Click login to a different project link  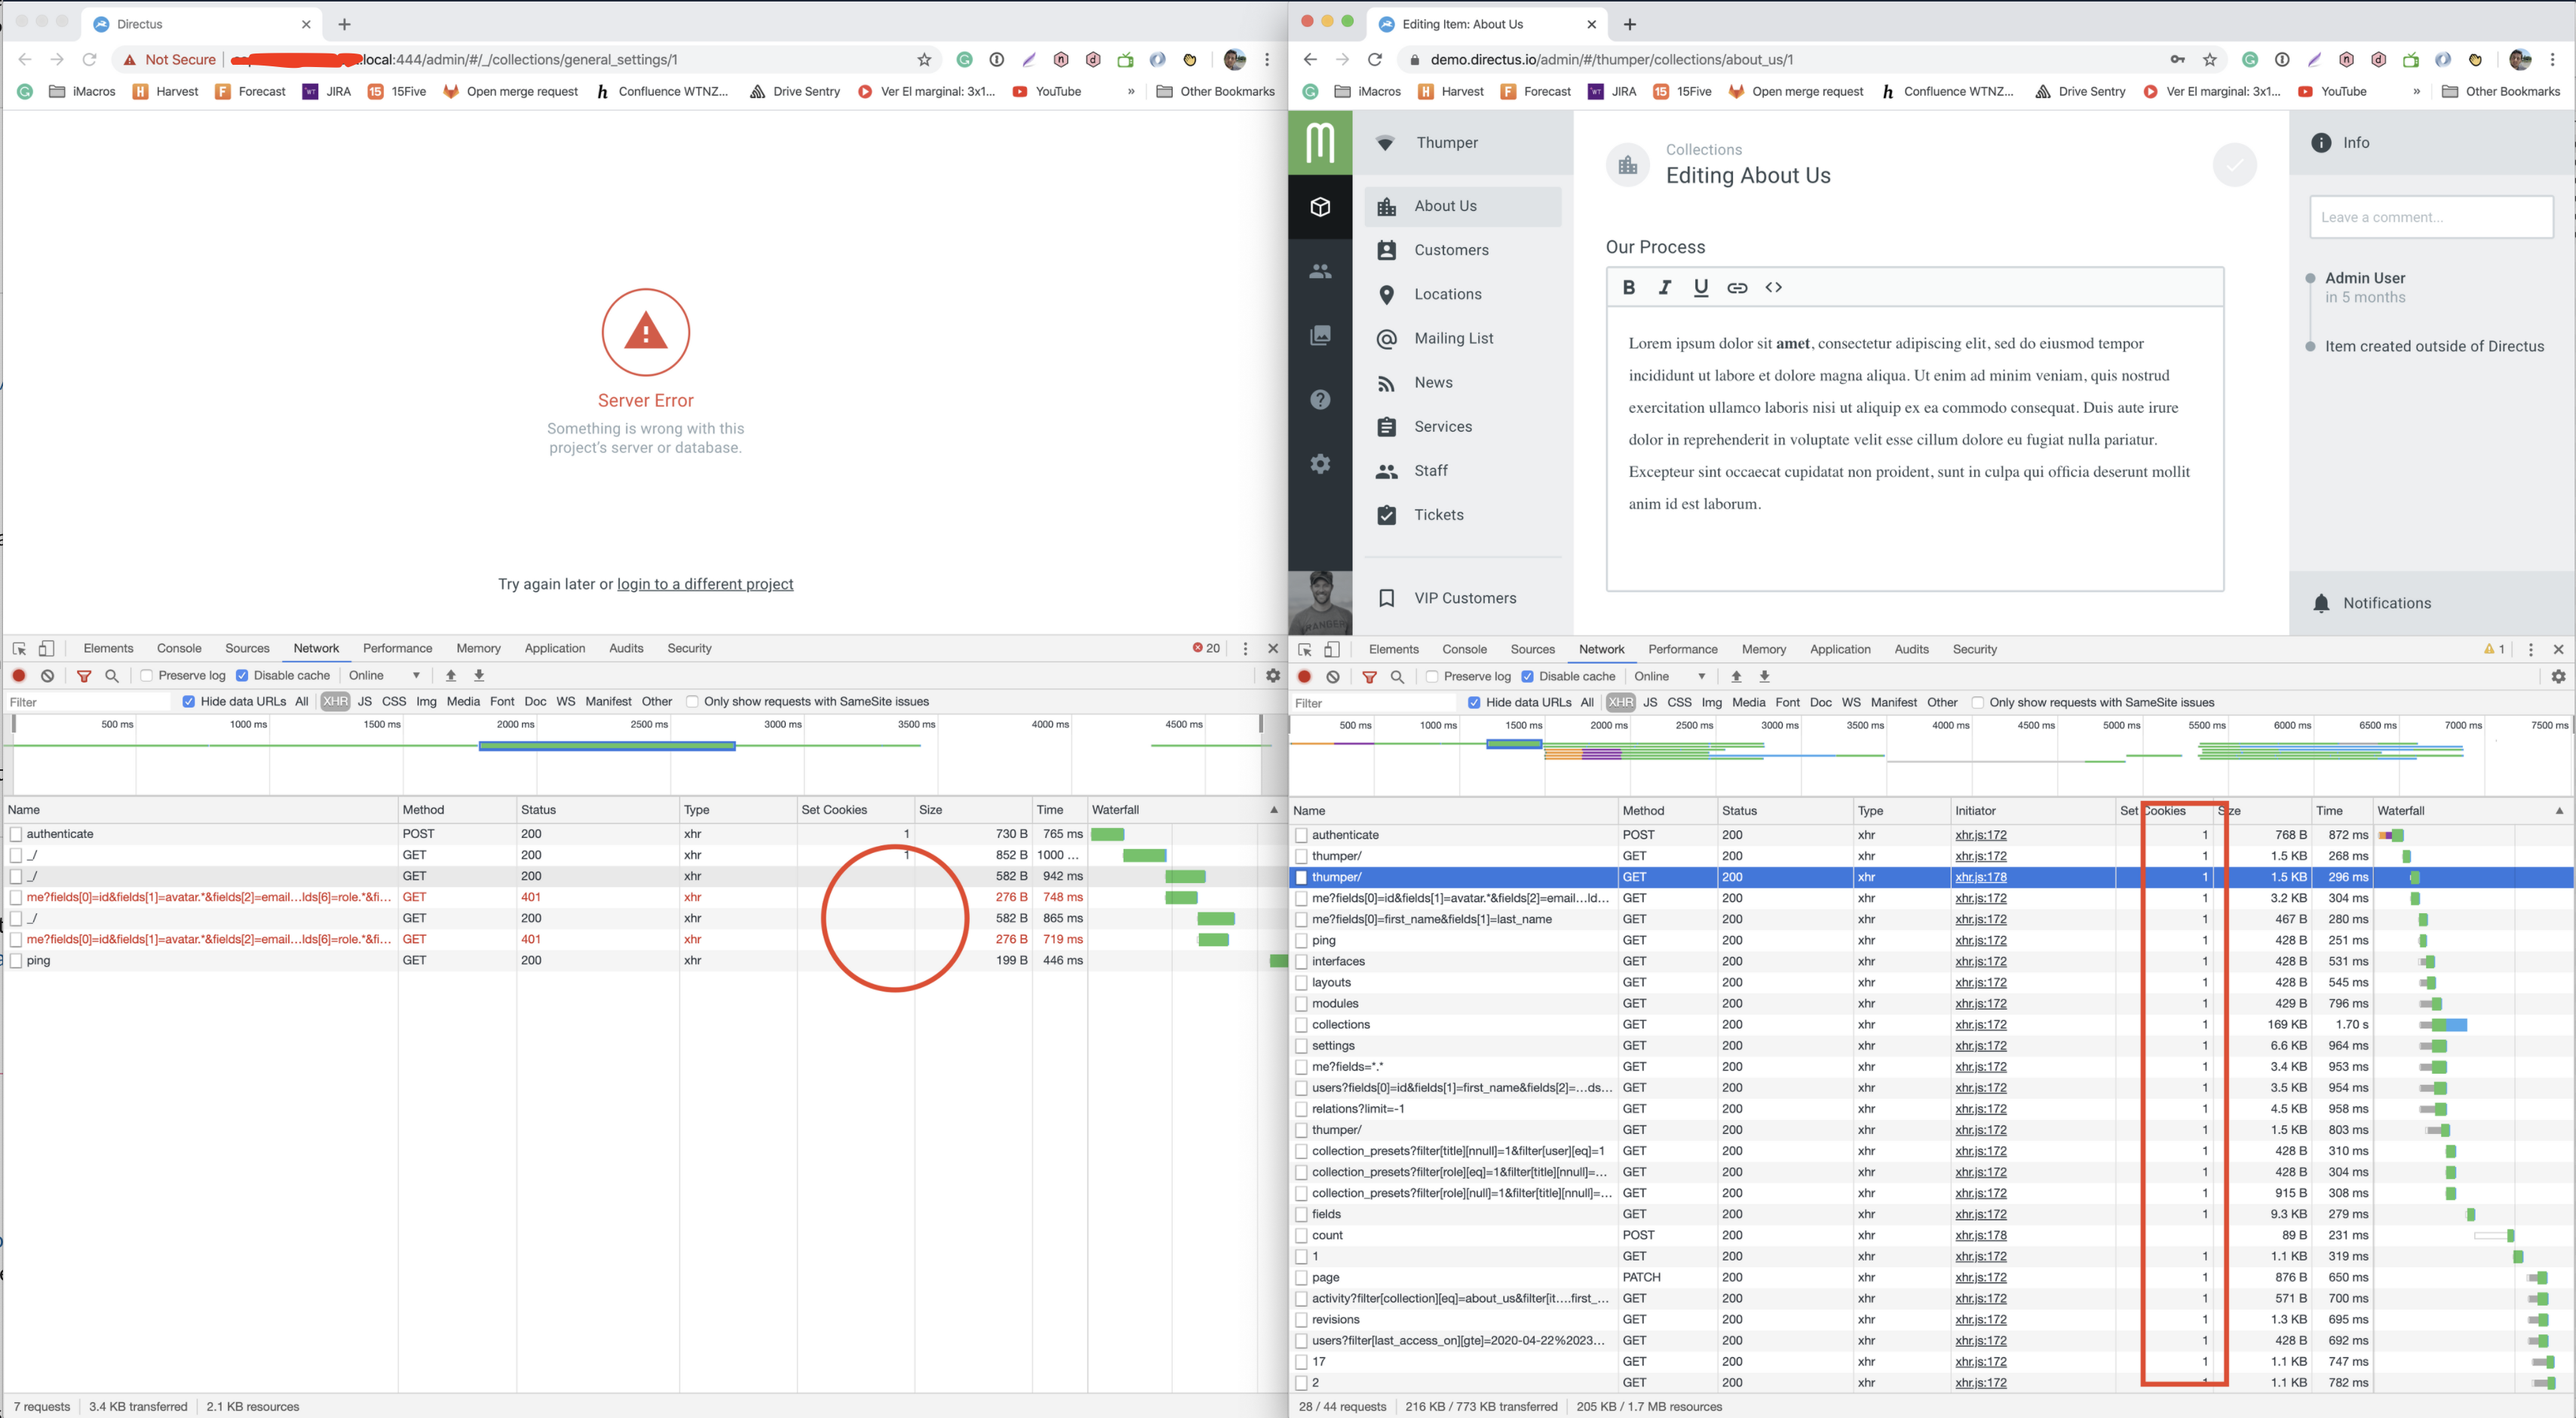pos(705,584)
